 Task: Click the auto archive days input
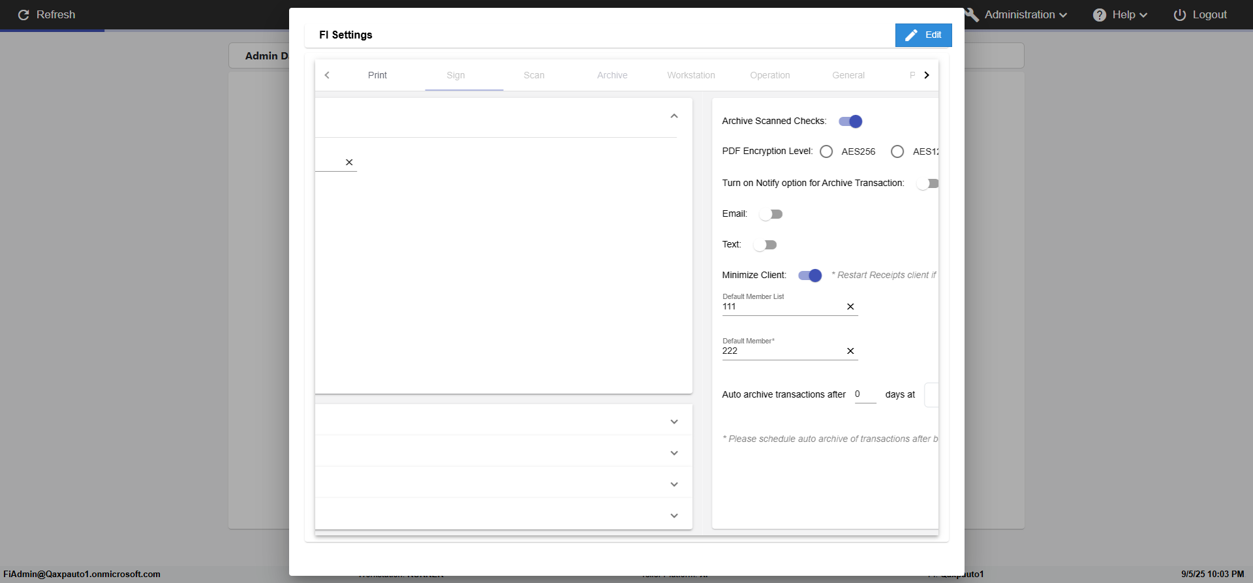pyautogui.click(x=865, y=394)
